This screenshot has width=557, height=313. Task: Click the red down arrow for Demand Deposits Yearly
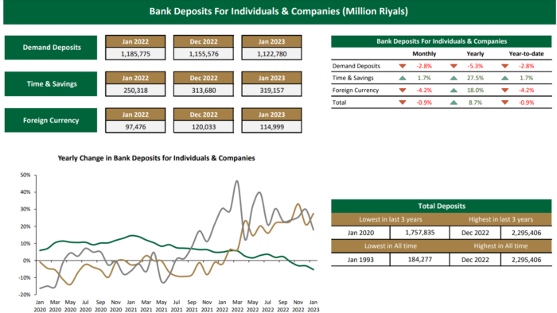click(x=454, y=66)
